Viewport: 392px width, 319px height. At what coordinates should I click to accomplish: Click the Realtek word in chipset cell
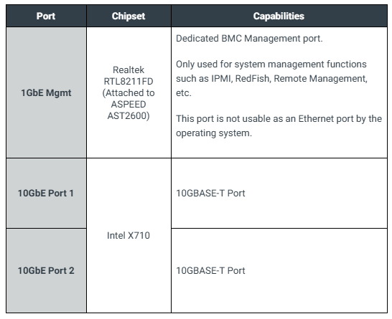[129, 70]
